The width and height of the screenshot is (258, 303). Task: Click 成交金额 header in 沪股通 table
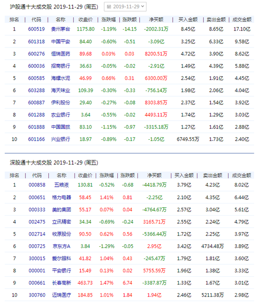[242, 20]
